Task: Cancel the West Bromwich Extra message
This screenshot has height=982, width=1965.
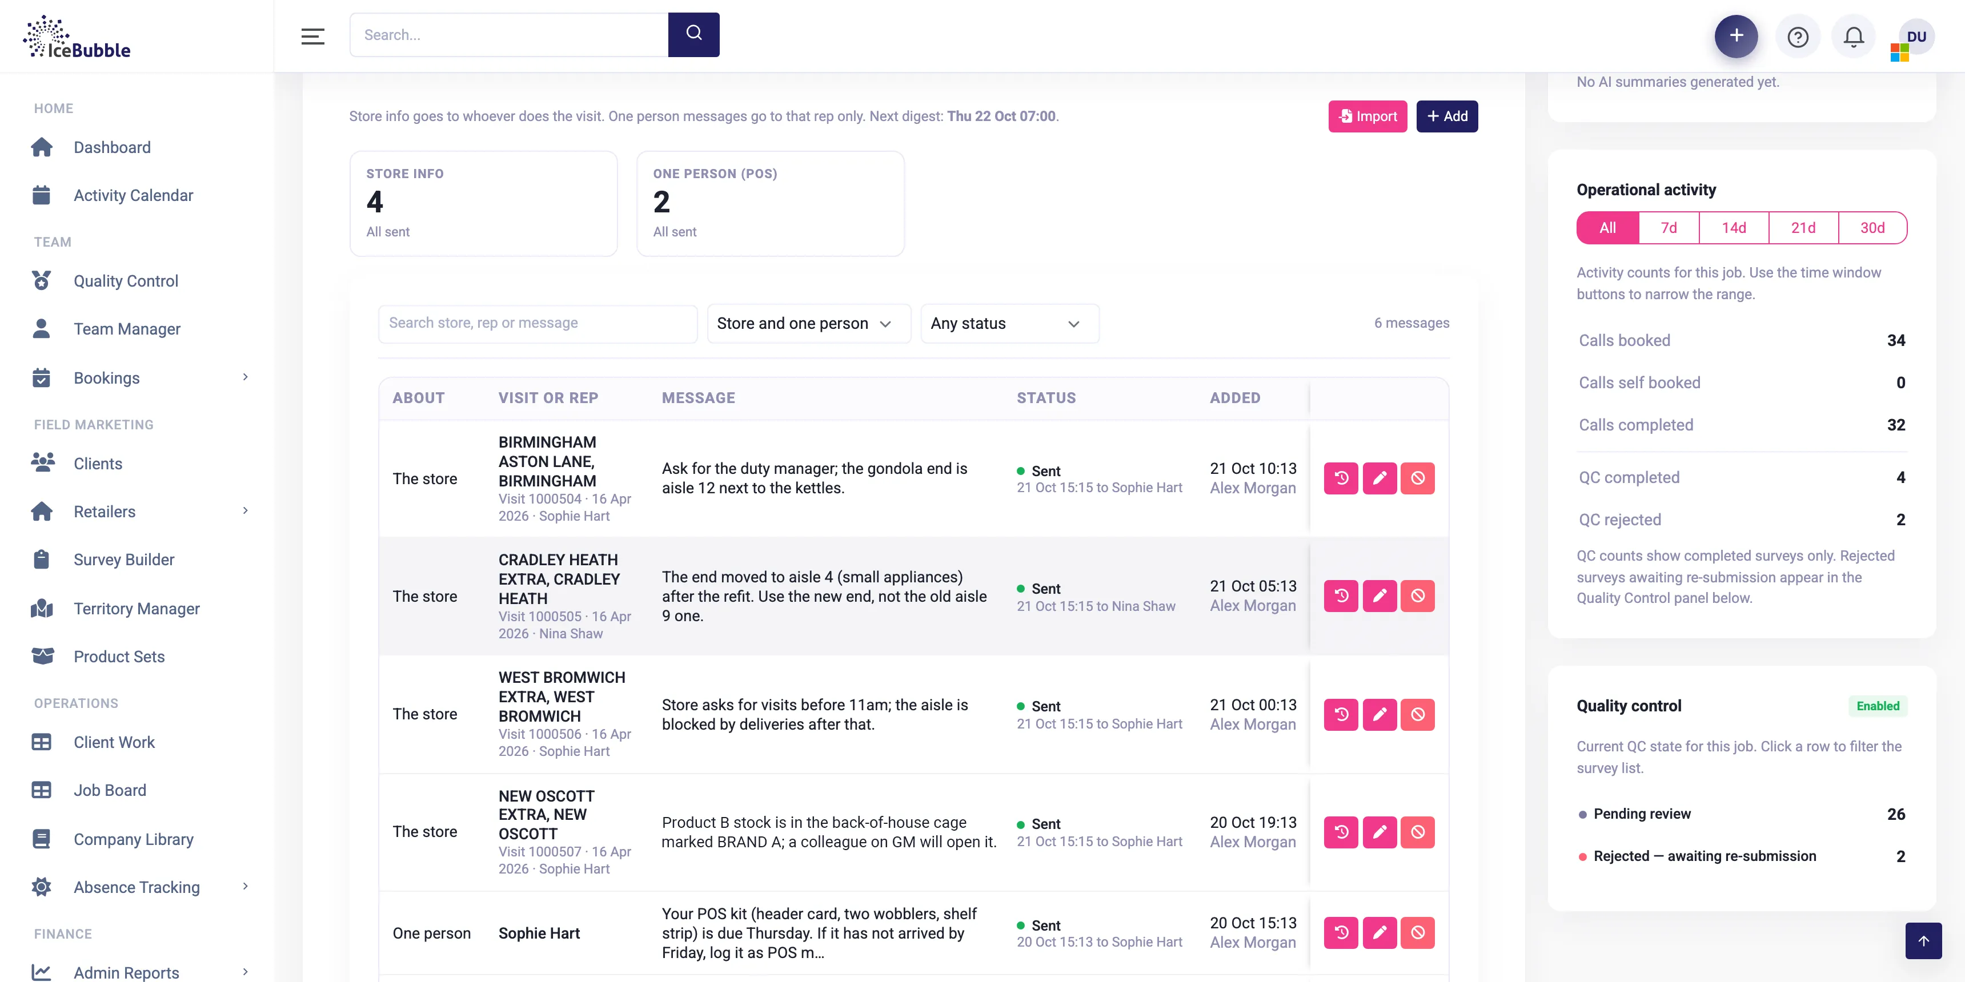Action: (x=1417, y=714)
